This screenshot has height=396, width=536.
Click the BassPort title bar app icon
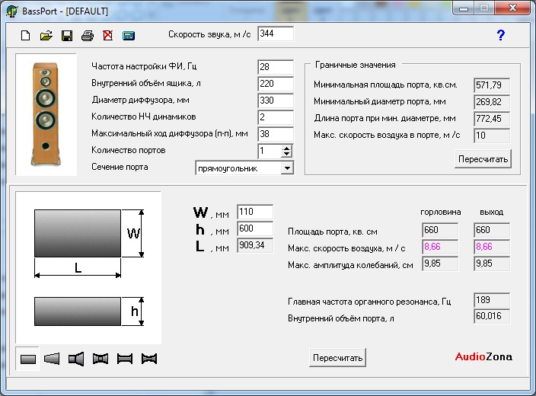pyautogui.click(x=12, y=11)
